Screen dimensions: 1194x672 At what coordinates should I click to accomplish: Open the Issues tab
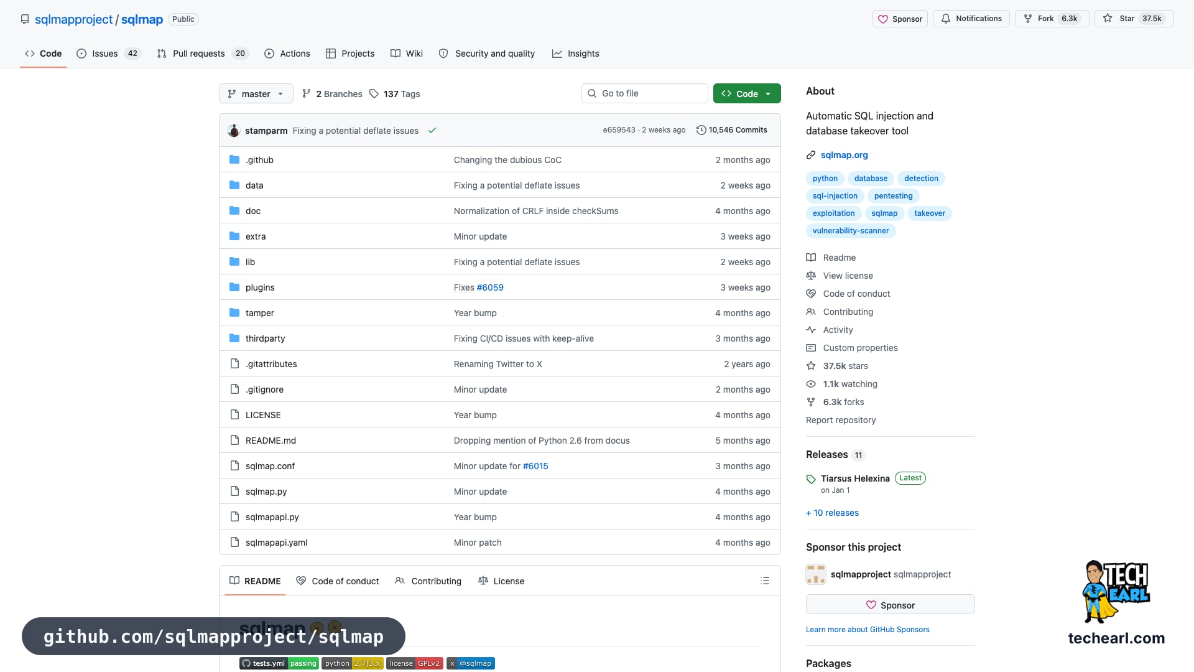pyautogui.click(x=109, y=54)
